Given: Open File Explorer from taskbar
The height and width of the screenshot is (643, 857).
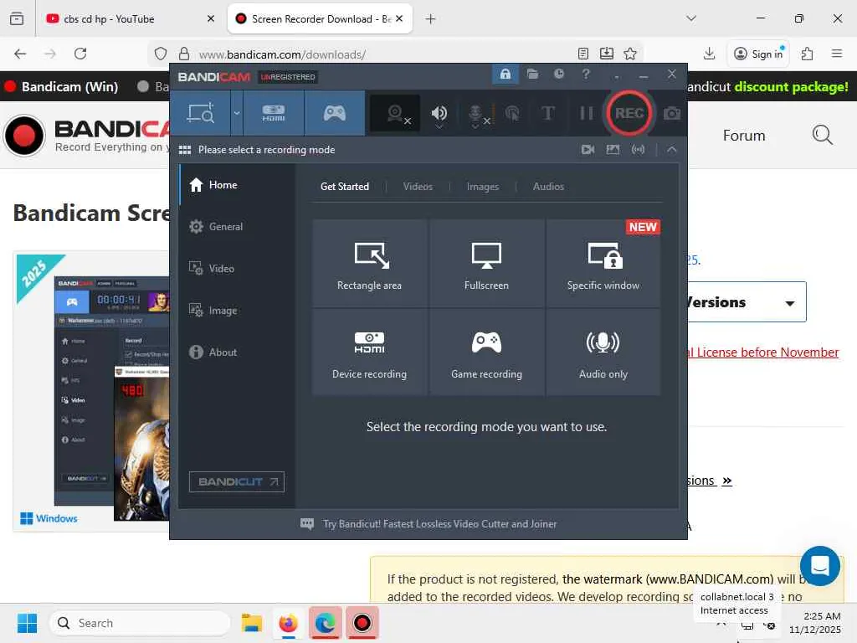Looking at the screenshot, I should (252, 623).
